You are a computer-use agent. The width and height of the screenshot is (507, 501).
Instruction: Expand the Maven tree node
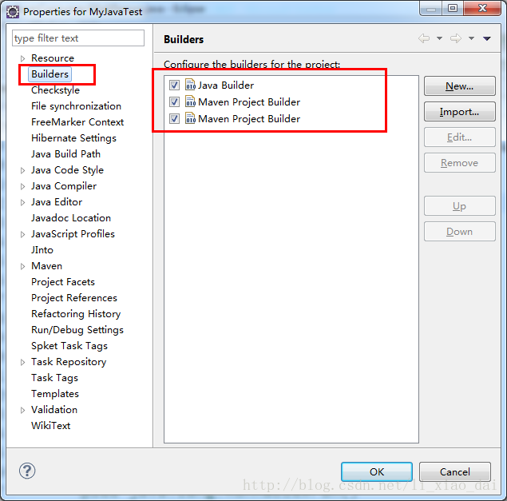point(22,266)
